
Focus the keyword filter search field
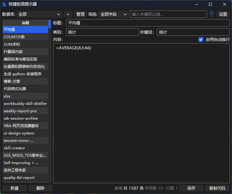(x=168, y=14)
